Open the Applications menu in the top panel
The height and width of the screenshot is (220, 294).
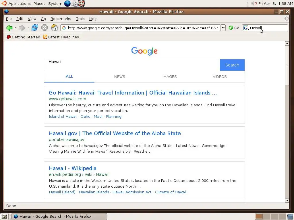click(20, 3)
